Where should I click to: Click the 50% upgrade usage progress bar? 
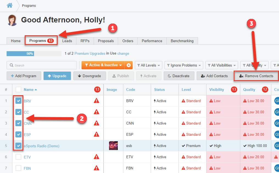pos(34,54)
